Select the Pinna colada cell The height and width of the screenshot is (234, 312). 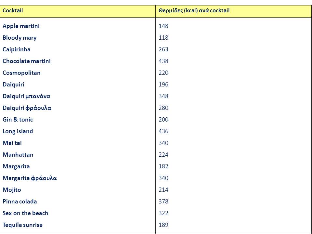coord(20,201)
